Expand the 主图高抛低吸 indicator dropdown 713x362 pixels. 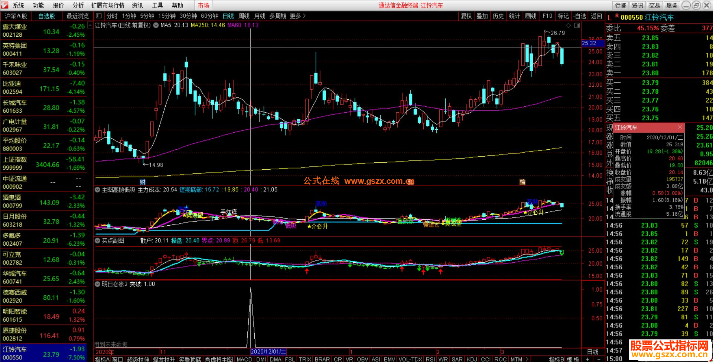coord(98,190)
